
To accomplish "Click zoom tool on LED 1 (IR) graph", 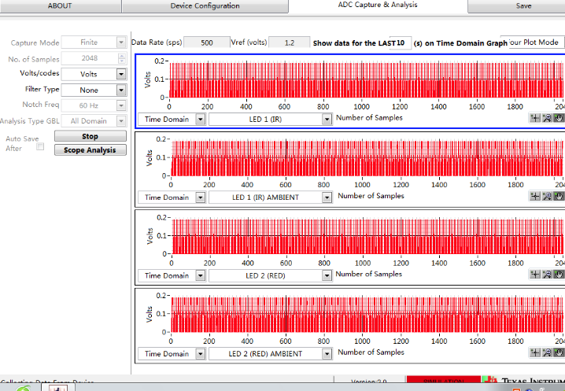I will 547,119.
